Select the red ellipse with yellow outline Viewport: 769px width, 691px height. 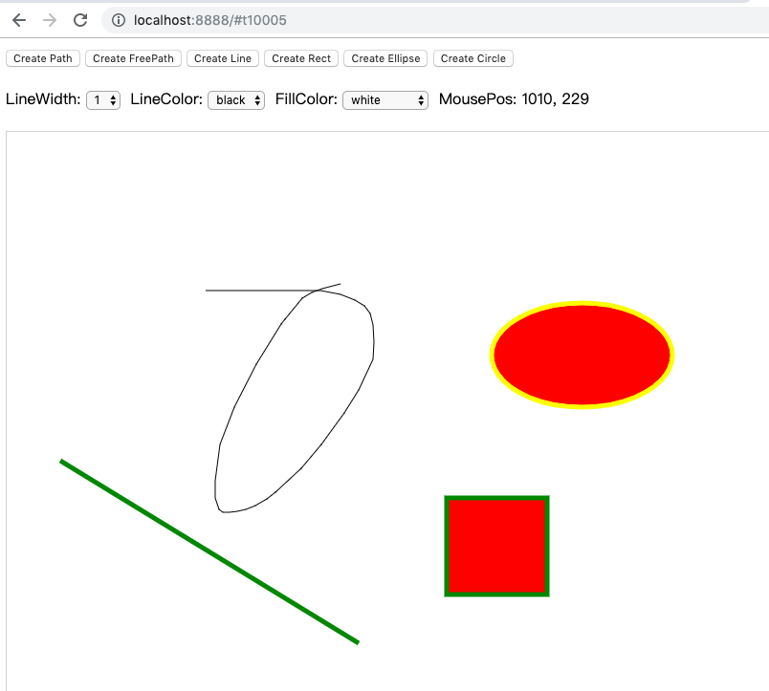click(x=582, y=356)
